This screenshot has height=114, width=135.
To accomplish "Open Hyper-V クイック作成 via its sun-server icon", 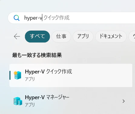I will click(18, 75).
